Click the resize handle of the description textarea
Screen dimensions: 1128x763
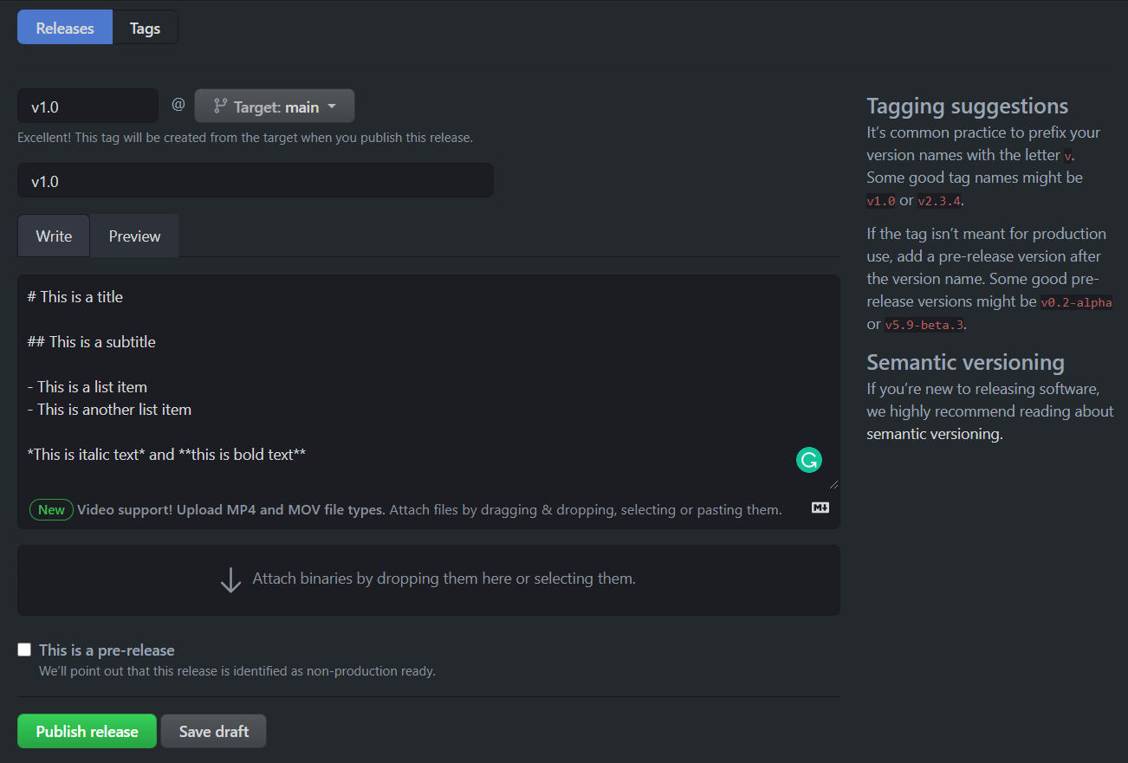(x=834, y=485)
